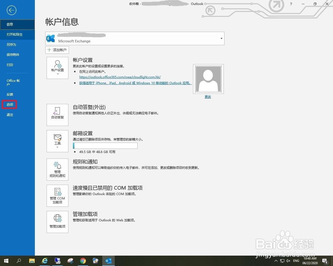Open File Explorer from taskbar
The height and width of the screenshot is (266, 333).
click(32, 261)
